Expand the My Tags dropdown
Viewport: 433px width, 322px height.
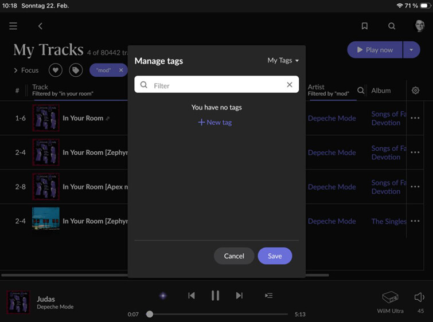pos(283,61)
